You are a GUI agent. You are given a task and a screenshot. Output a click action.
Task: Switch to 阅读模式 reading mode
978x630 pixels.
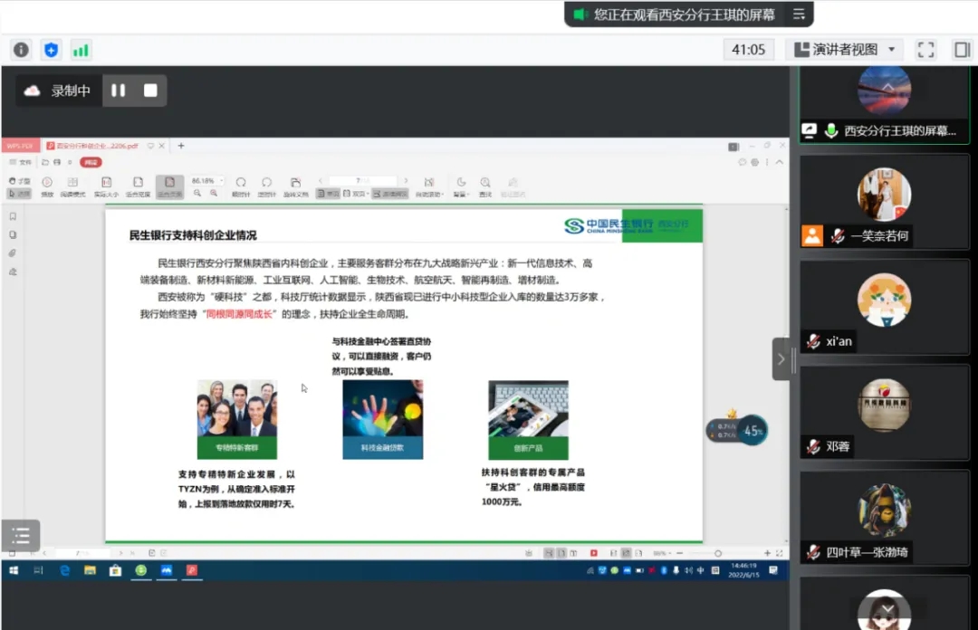[73, 186]
